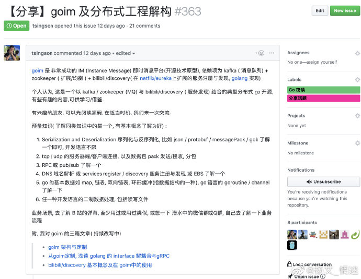Select the green Go 夜读 label

[323, 90]
